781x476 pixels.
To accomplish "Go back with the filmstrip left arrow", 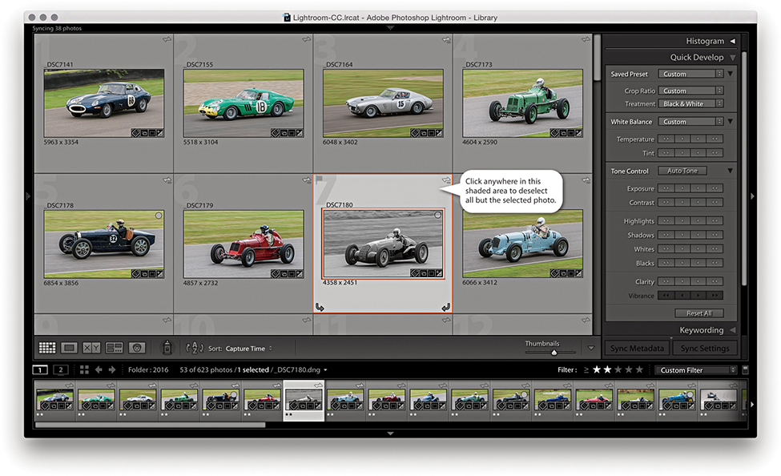I will point(99,369).
